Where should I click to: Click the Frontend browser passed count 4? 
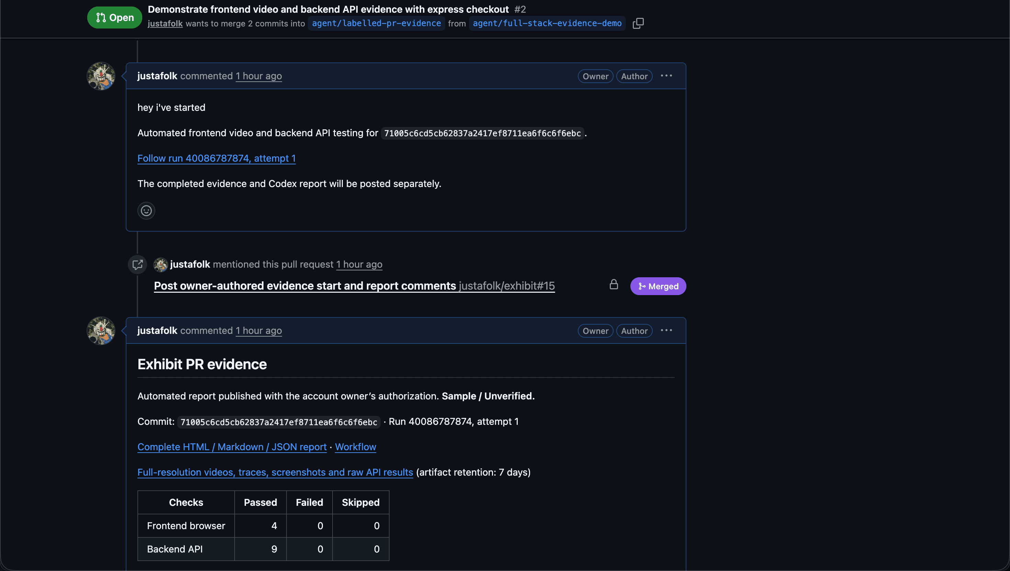click(x=274, y=526)
